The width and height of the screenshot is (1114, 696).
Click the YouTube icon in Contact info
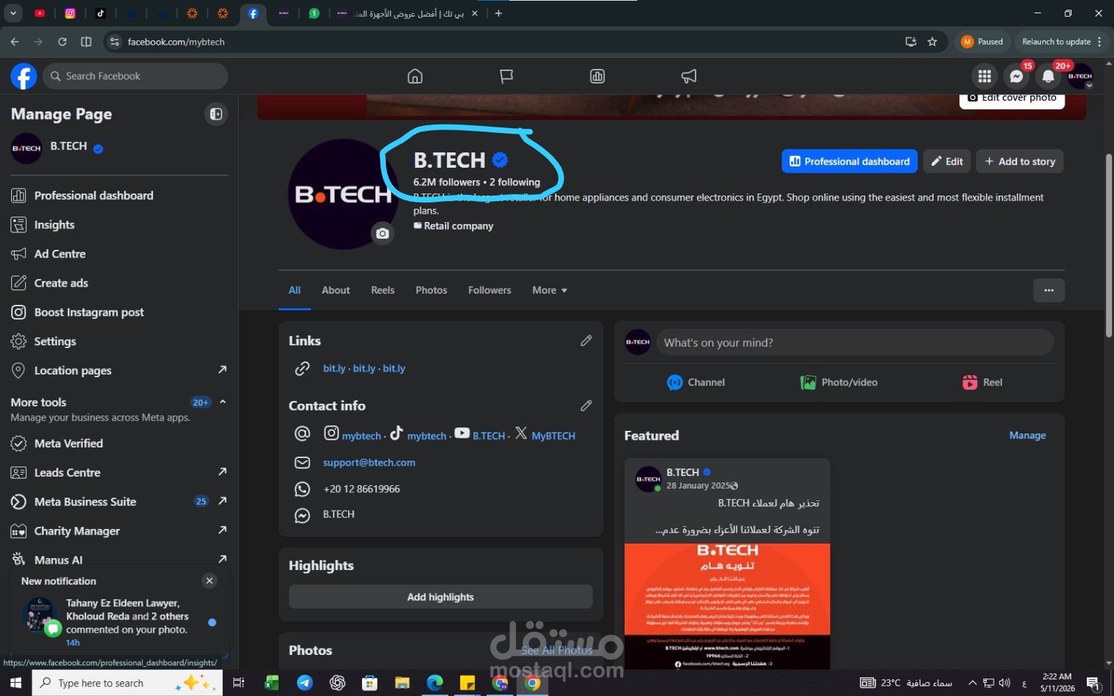[x=462, y=433]
